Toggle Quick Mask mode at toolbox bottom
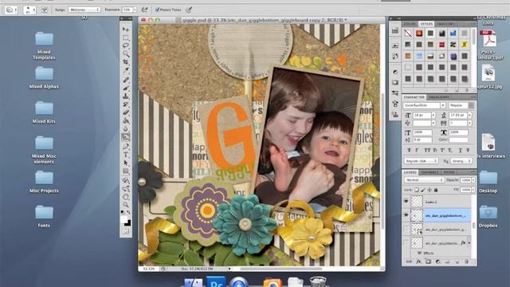The image size is (510, 287). pyautogui.click(x=126, y=231)
